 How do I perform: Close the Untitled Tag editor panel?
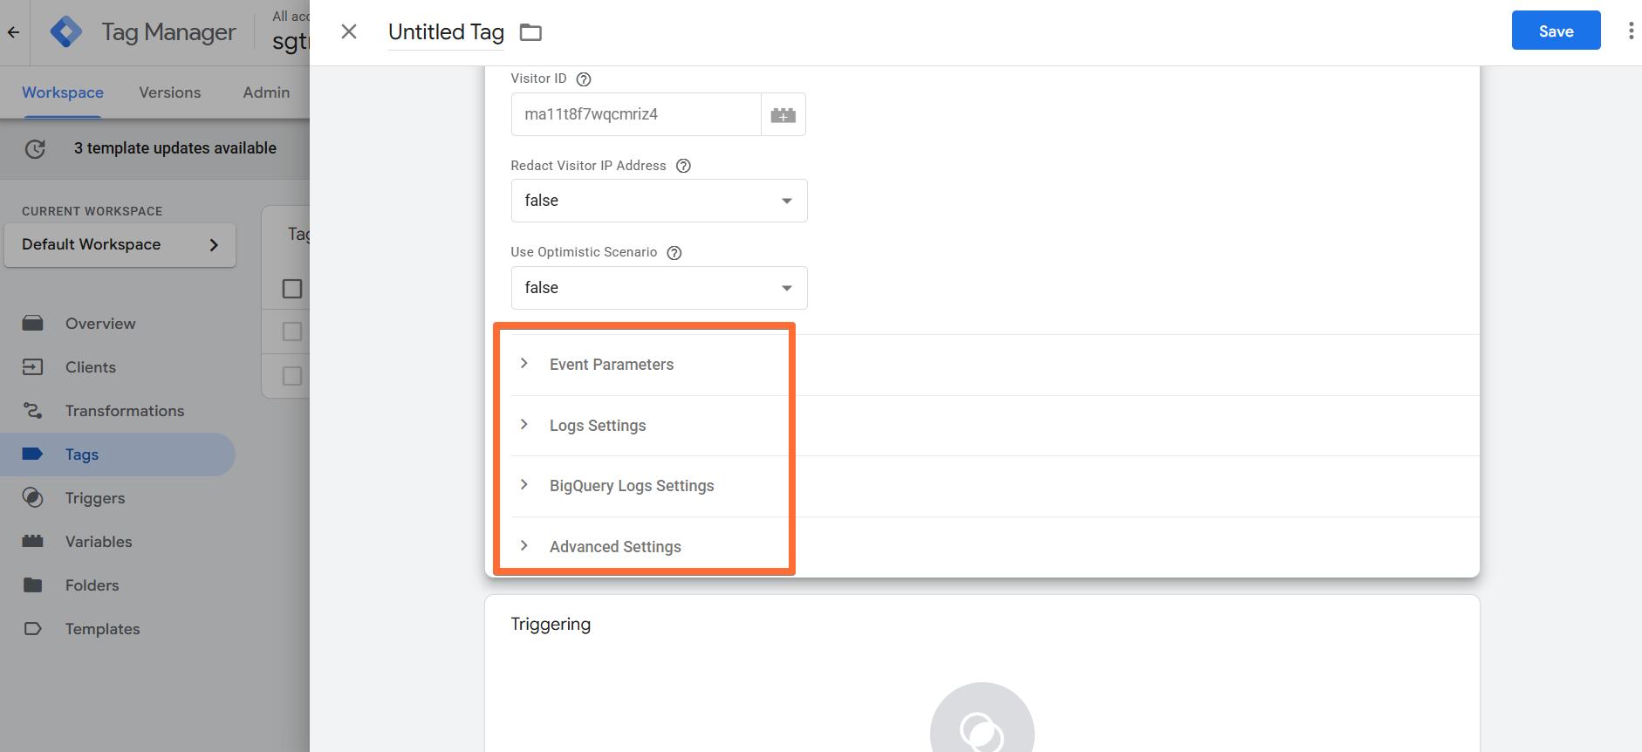[x=349, y=32]
